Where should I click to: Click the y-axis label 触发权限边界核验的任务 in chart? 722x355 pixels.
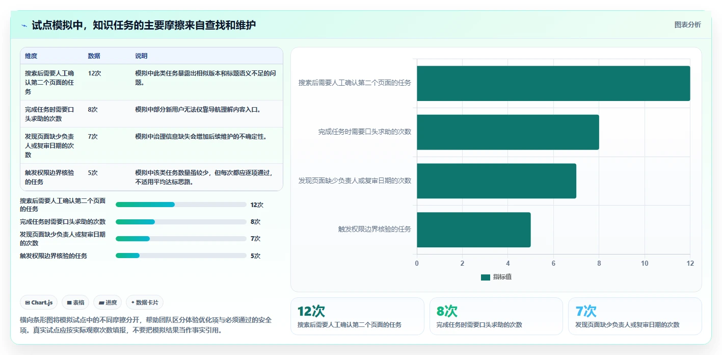point(375,230)
